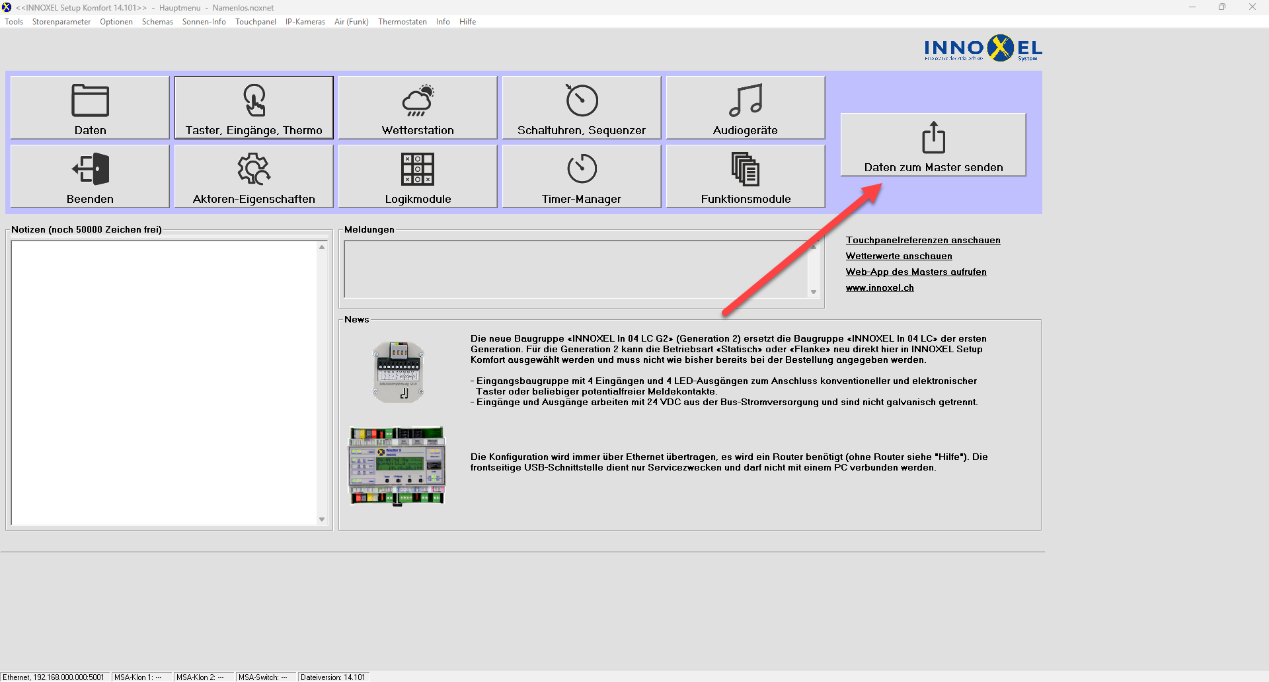Open Schaltuhren, Sequenzer clock button
Image resolution: width=1269 pixels, height=682 pixels.
[x=582, y=108]
